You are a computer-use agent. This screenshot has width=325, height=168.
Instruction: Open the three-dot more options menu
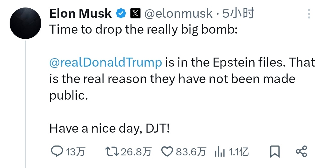coord(309,14)
